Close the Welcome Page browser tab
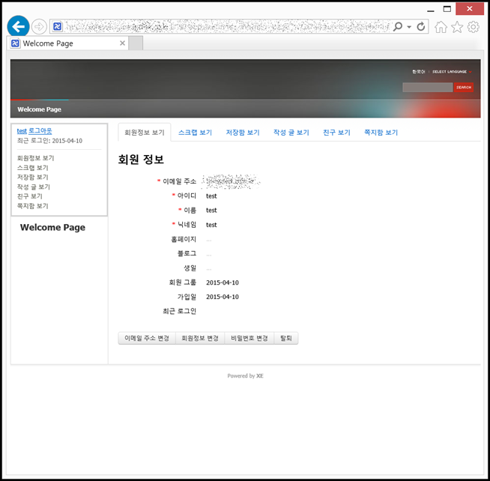The width and height of the screenshot is (490, 481). 123,43
